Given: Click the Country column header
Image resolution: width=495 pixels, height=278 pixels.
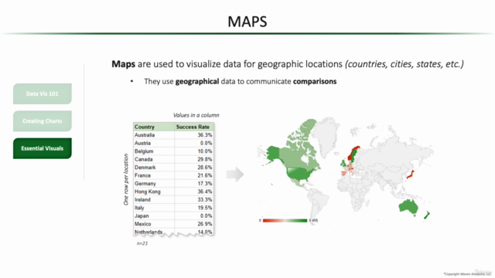Looking at the screenshot, I should click(x=154, y=127).
